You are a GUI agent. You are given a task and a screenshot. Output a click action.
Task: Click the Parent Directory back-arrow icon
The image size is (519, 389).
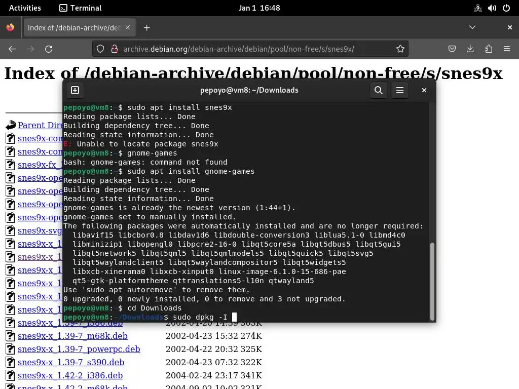[x=11, y=125]
